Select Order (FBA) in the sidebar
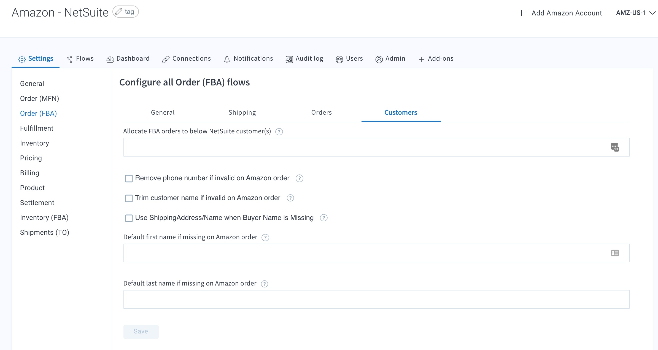Image resolution: width=658 pixels, height=350 pixels. [39, 113]
